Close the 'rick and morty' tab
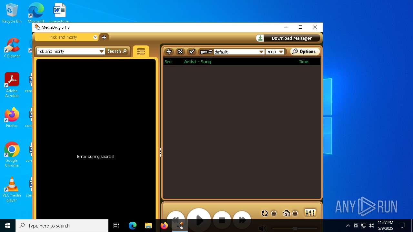Image resolution: width=413 pixels, height=232 pixels. coord(95,37)
